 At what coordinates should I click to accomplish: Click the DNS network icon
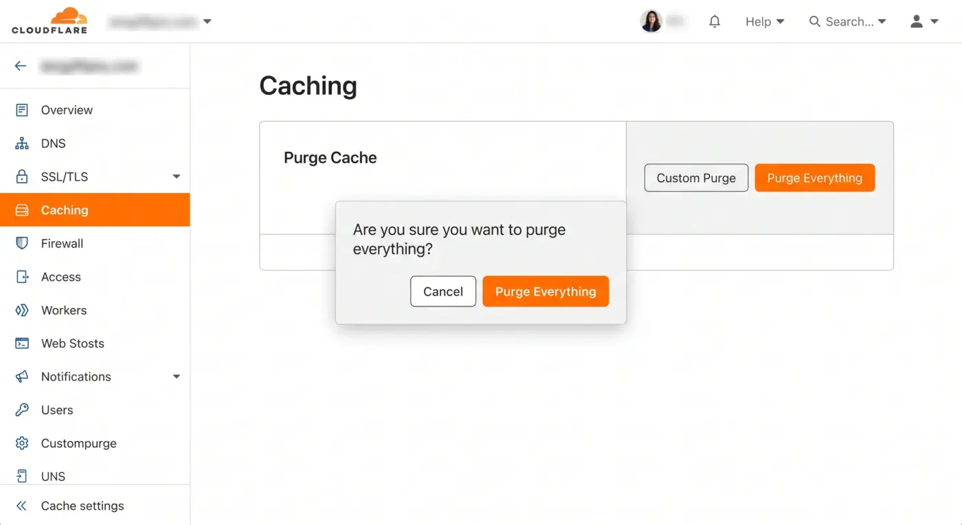point(22,144)
